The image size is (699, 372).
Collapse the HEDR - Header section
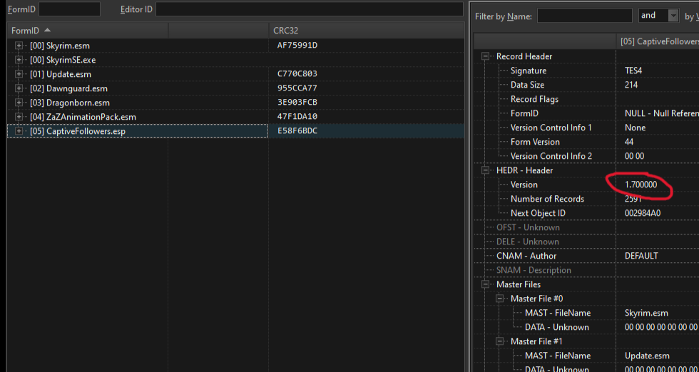[x=485, y=170]
